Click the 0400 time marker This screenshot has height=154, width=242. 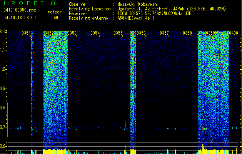point(234,33)
